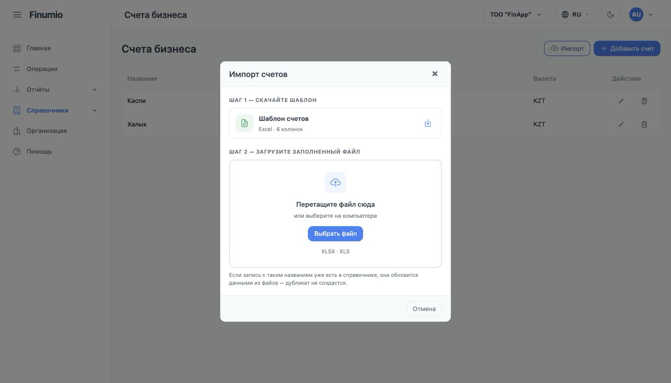The width and height of the screenshot is (671, 383).
Task: Switch to dark mode with the moon icon
Action: (611, 14)
